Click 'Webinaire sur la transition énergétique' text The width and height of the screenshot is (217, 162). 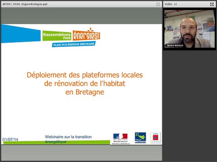tap(68, 139)
